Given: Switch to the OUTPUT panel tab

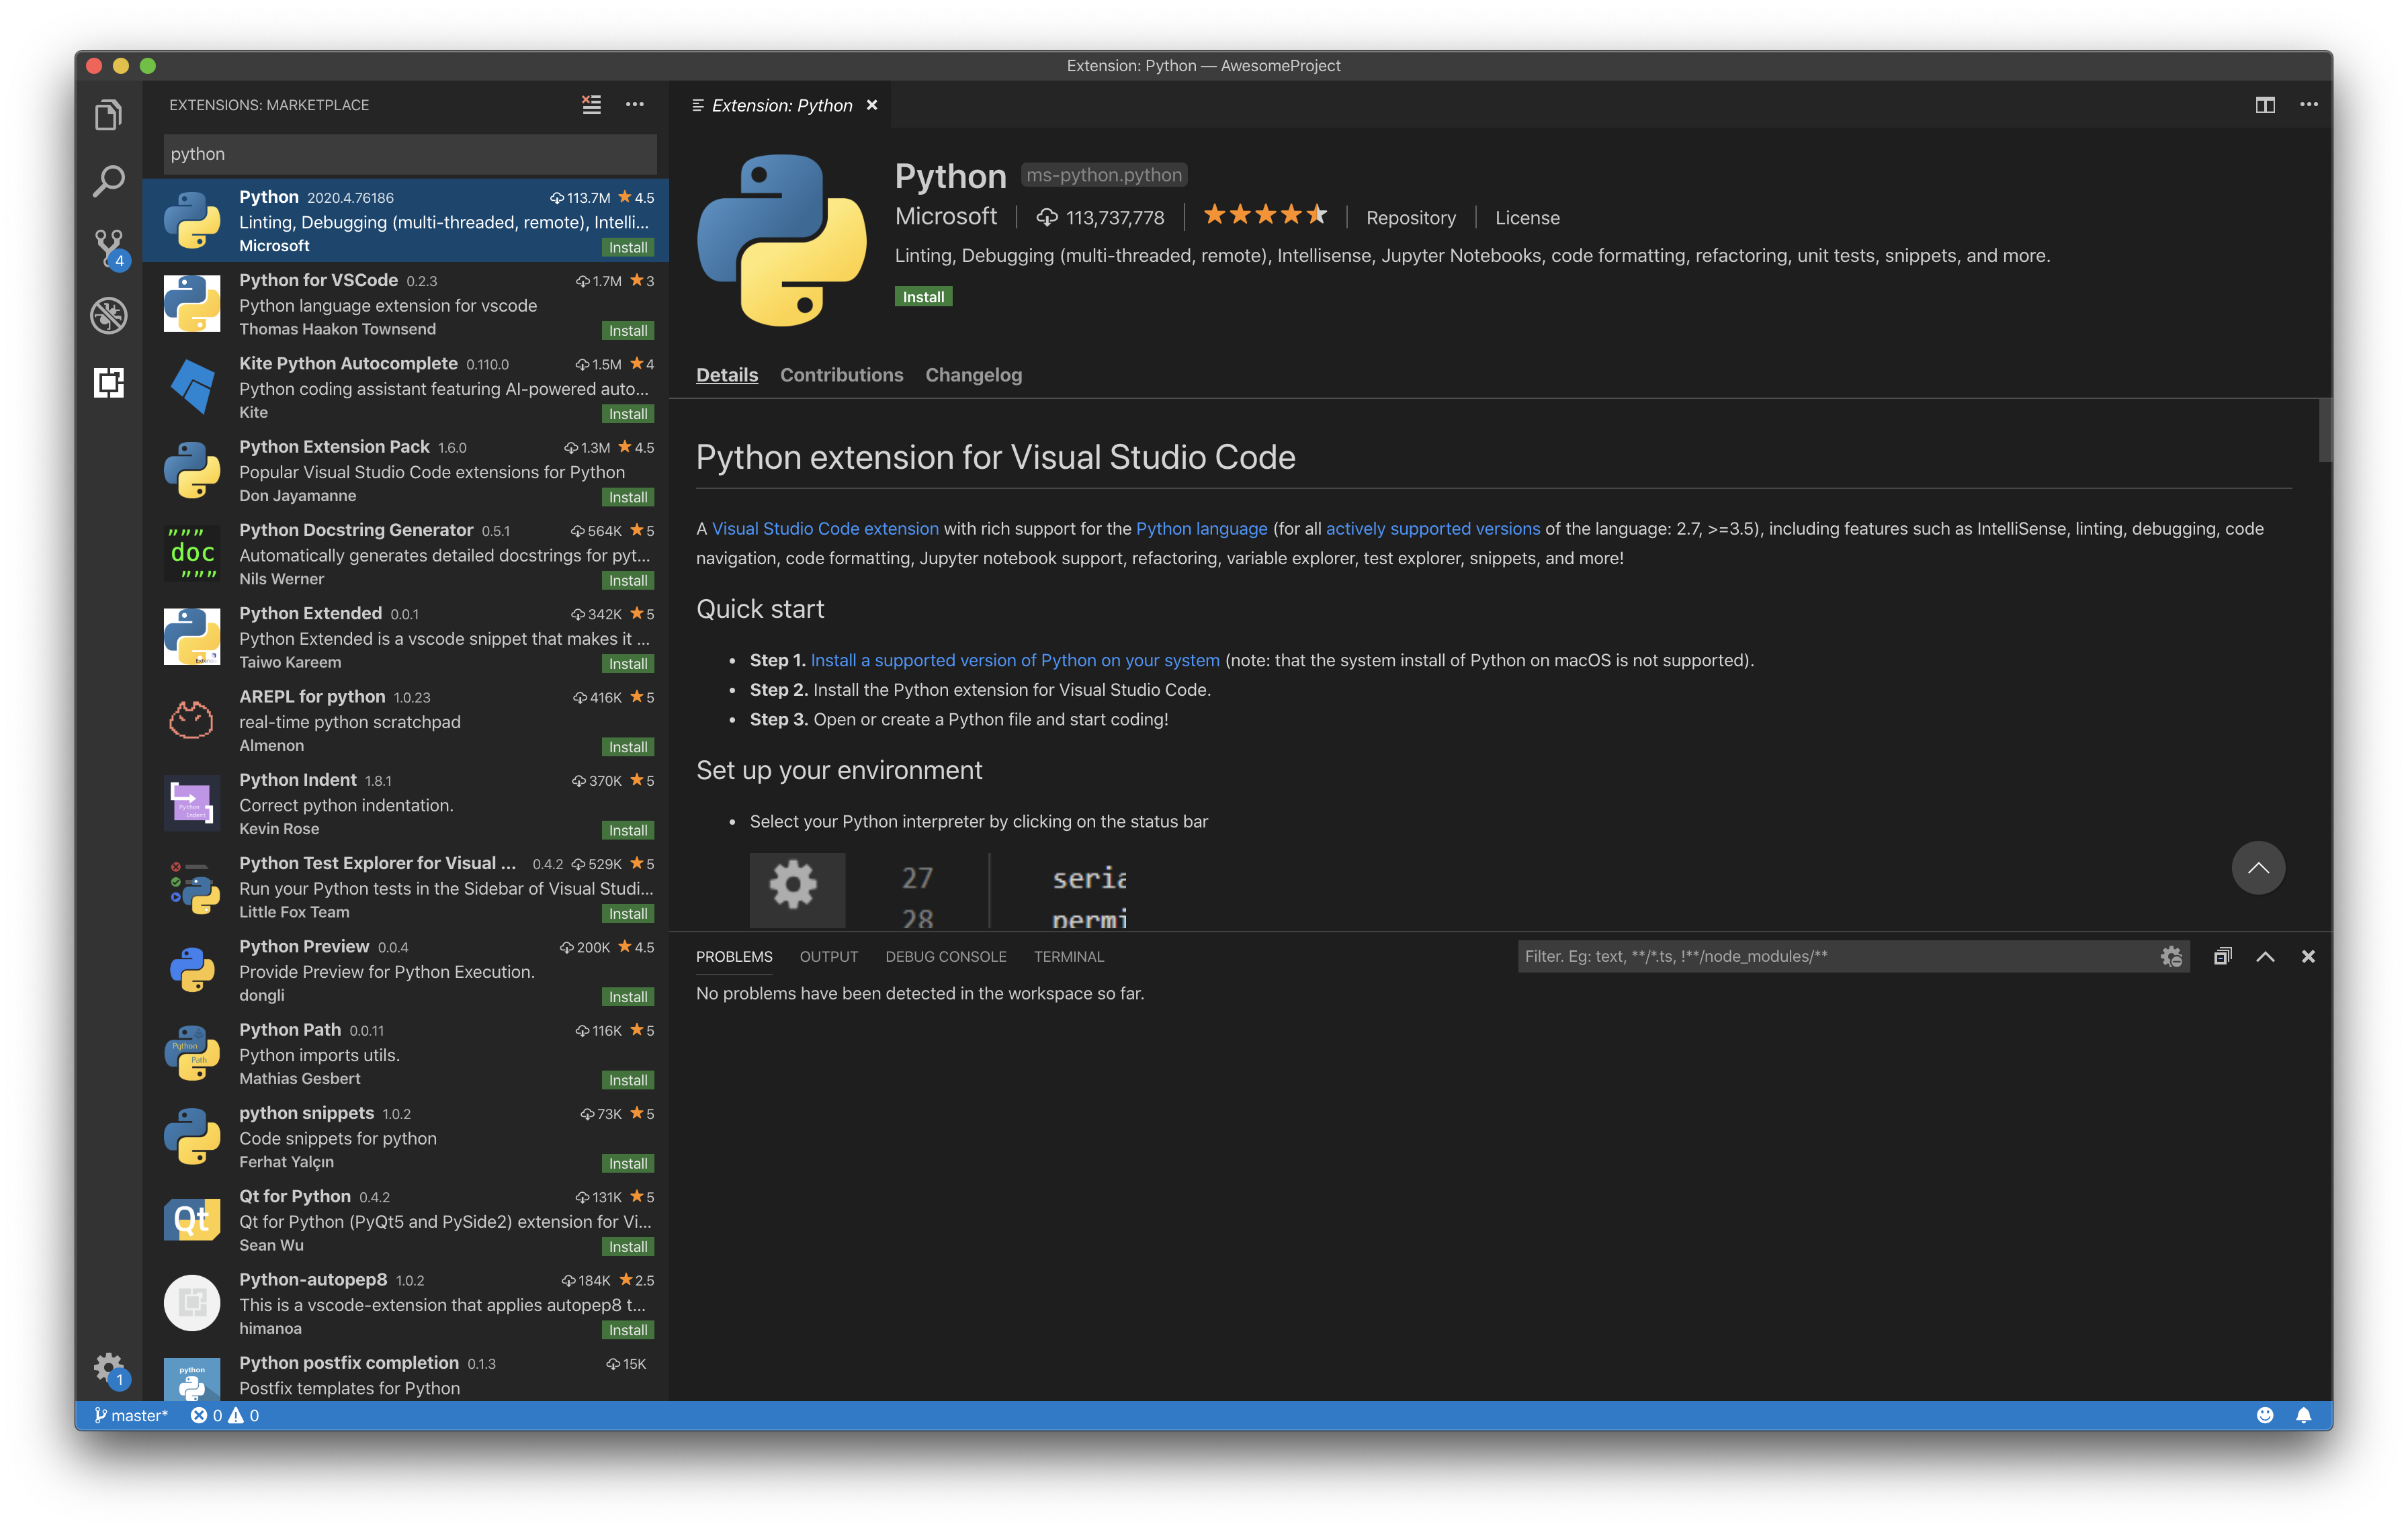Looking at the screenshot, I should pyautogui.click(x=829, y=956).
